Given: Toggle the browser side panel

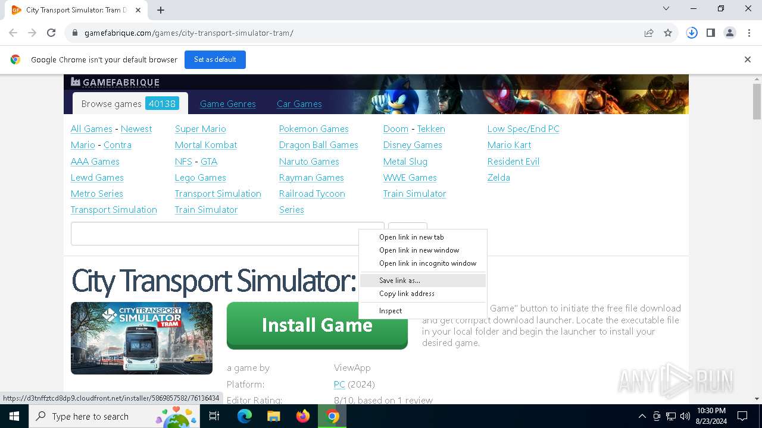Looking at the screenshot, I should (x=711, y=33).
